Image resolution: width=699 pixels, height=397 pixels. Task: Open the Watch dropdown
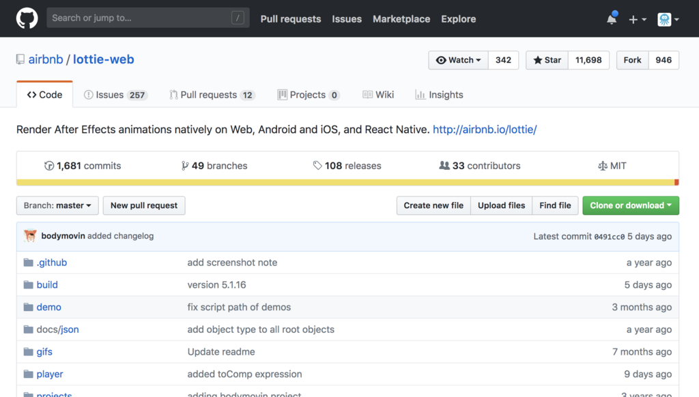pos(458,60)
